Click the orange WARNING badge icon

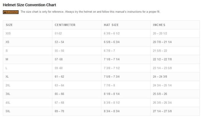[11, 12]
